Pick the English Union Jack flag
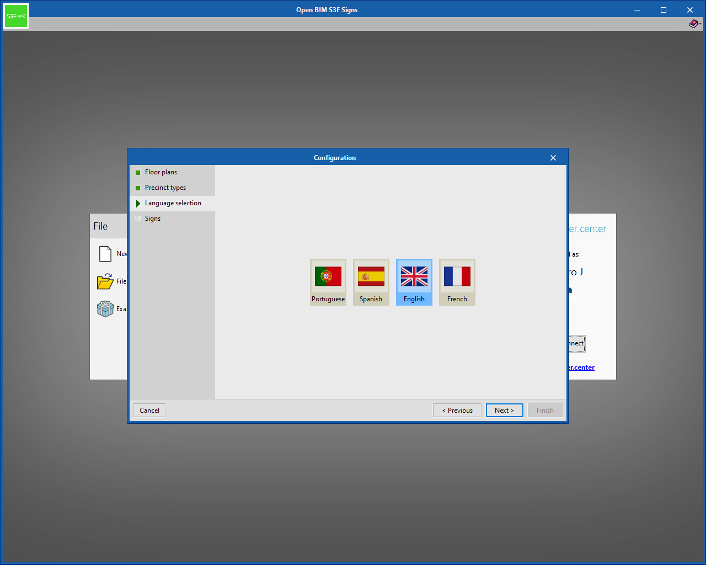The width and height of the screenshot is (706, 565). tap(414, 281)
